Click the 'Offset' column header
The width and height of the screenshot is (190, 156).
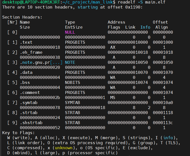(x=160, y=22)
